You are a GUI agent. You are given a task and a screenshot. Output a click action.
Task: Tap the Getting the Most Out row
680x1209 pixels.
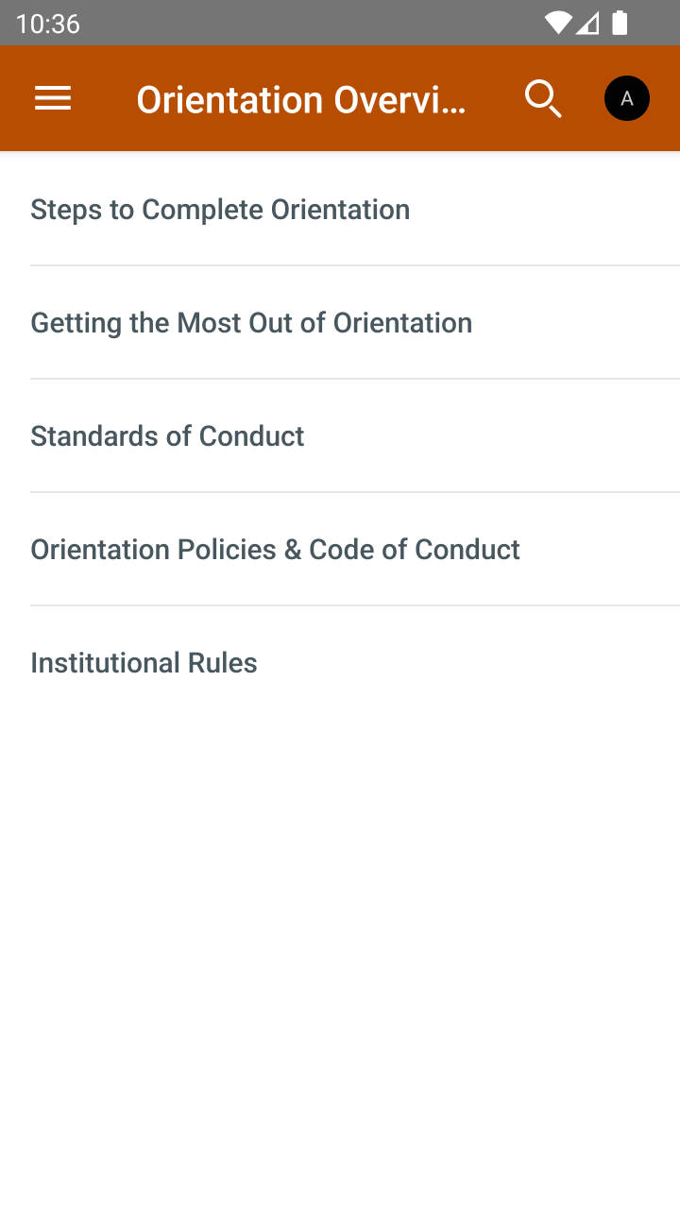point(251,322)
